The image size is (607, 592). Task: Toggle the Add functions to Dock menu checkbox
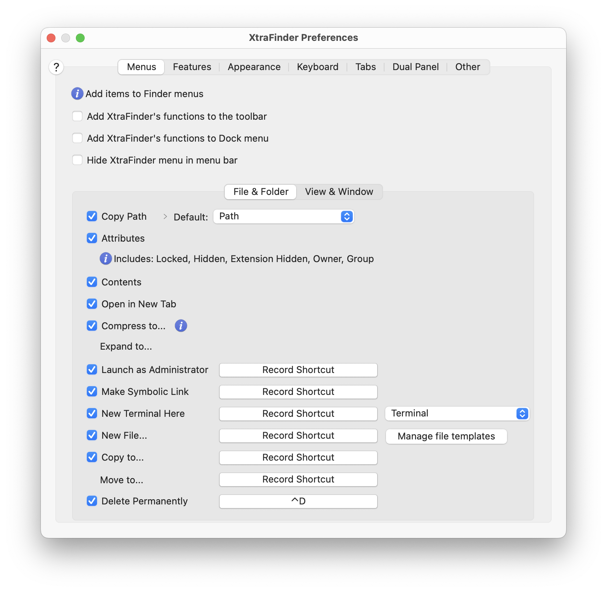tap(77, 138)
